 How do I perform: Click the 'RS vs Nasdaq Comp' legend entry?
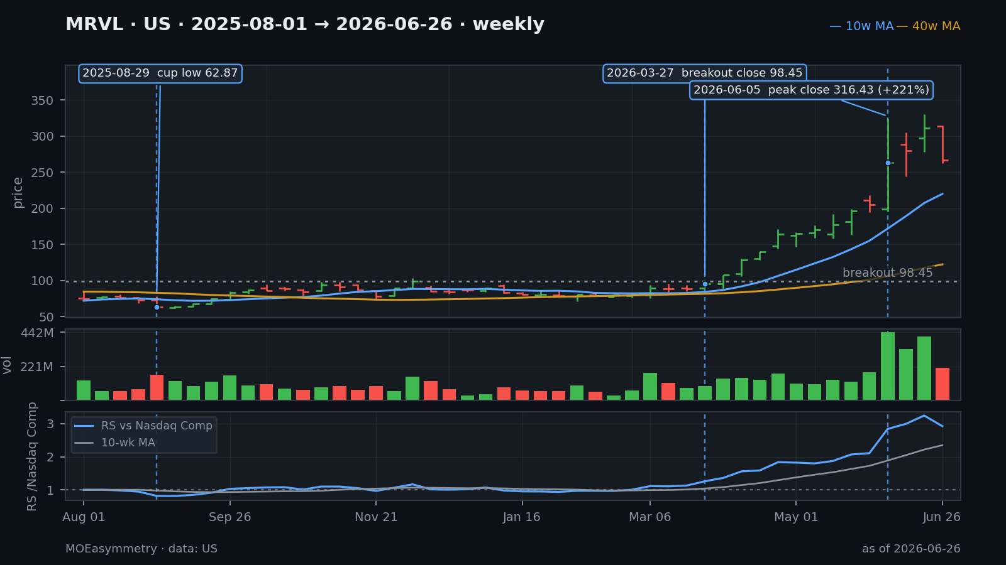click(143, 426)
